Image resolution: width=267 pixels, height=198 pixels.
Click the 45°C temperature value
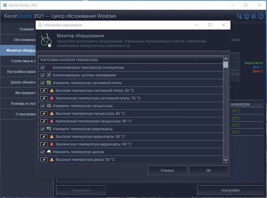tap(236, 118)
